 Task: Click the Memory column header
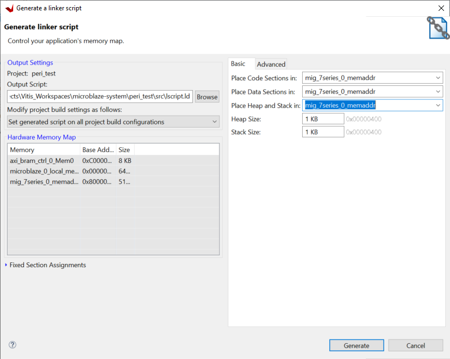pyautogui.click(x=44, y=150)
